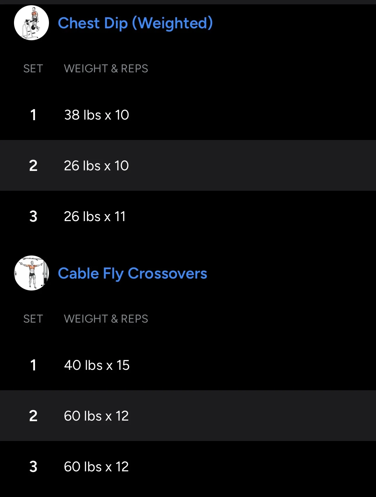Select 60 lbs x 12 in Cable Fly set 2

click(96, 416)
